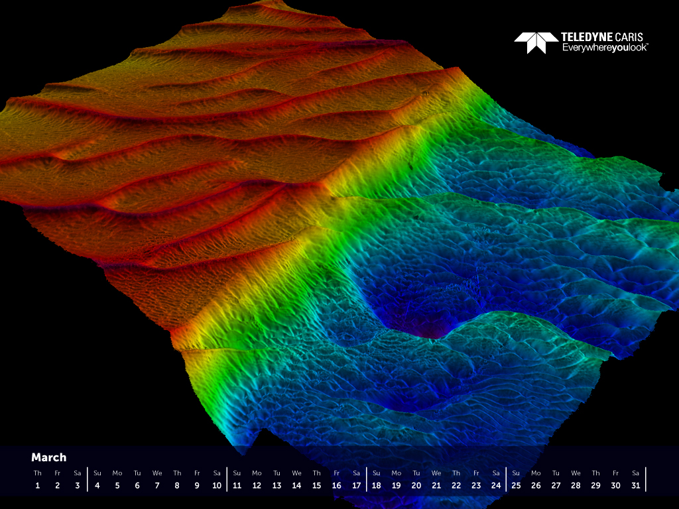Screen dimensions: 679x509
Task: Select calendar date 7
Action: (157, 486)
